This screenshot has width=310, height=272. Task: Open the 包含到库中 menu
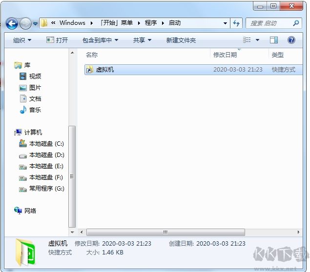100,40
